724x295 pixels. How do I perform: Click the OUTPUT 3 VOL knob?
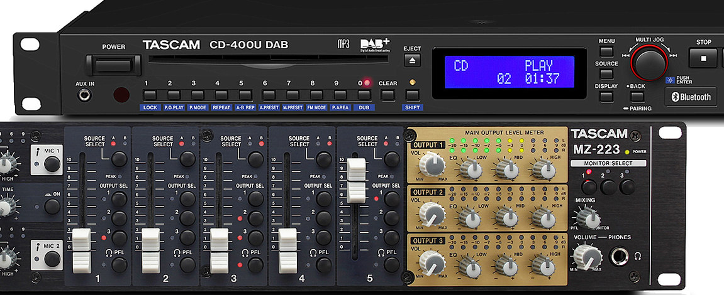pos(432,262)
